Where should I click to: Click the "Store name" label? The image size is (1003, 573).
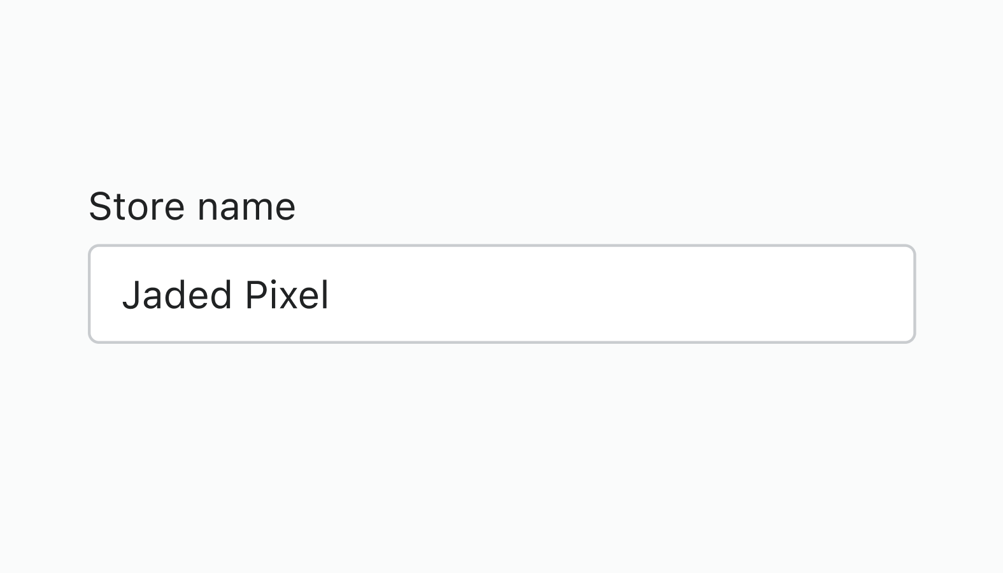pos(192,207)
